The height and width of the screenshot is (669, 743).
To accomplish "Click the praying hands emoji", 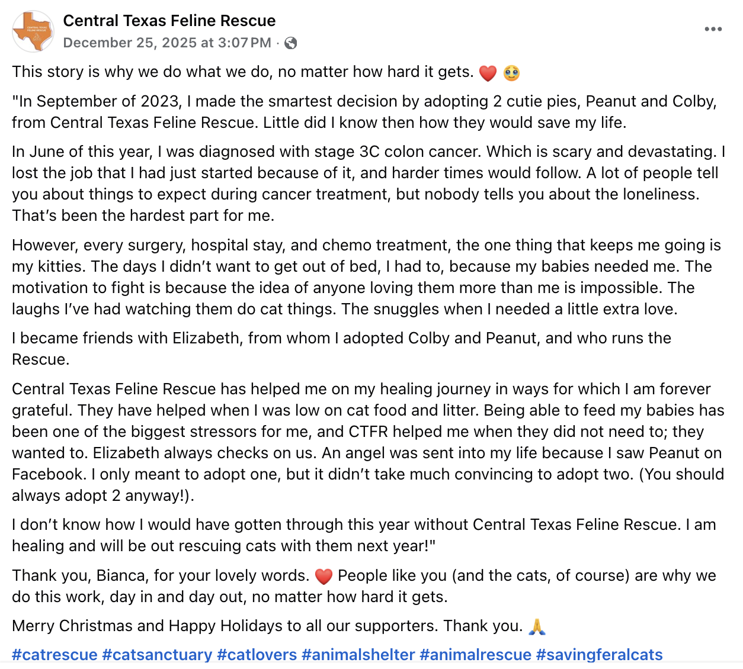I will point(537,626).
